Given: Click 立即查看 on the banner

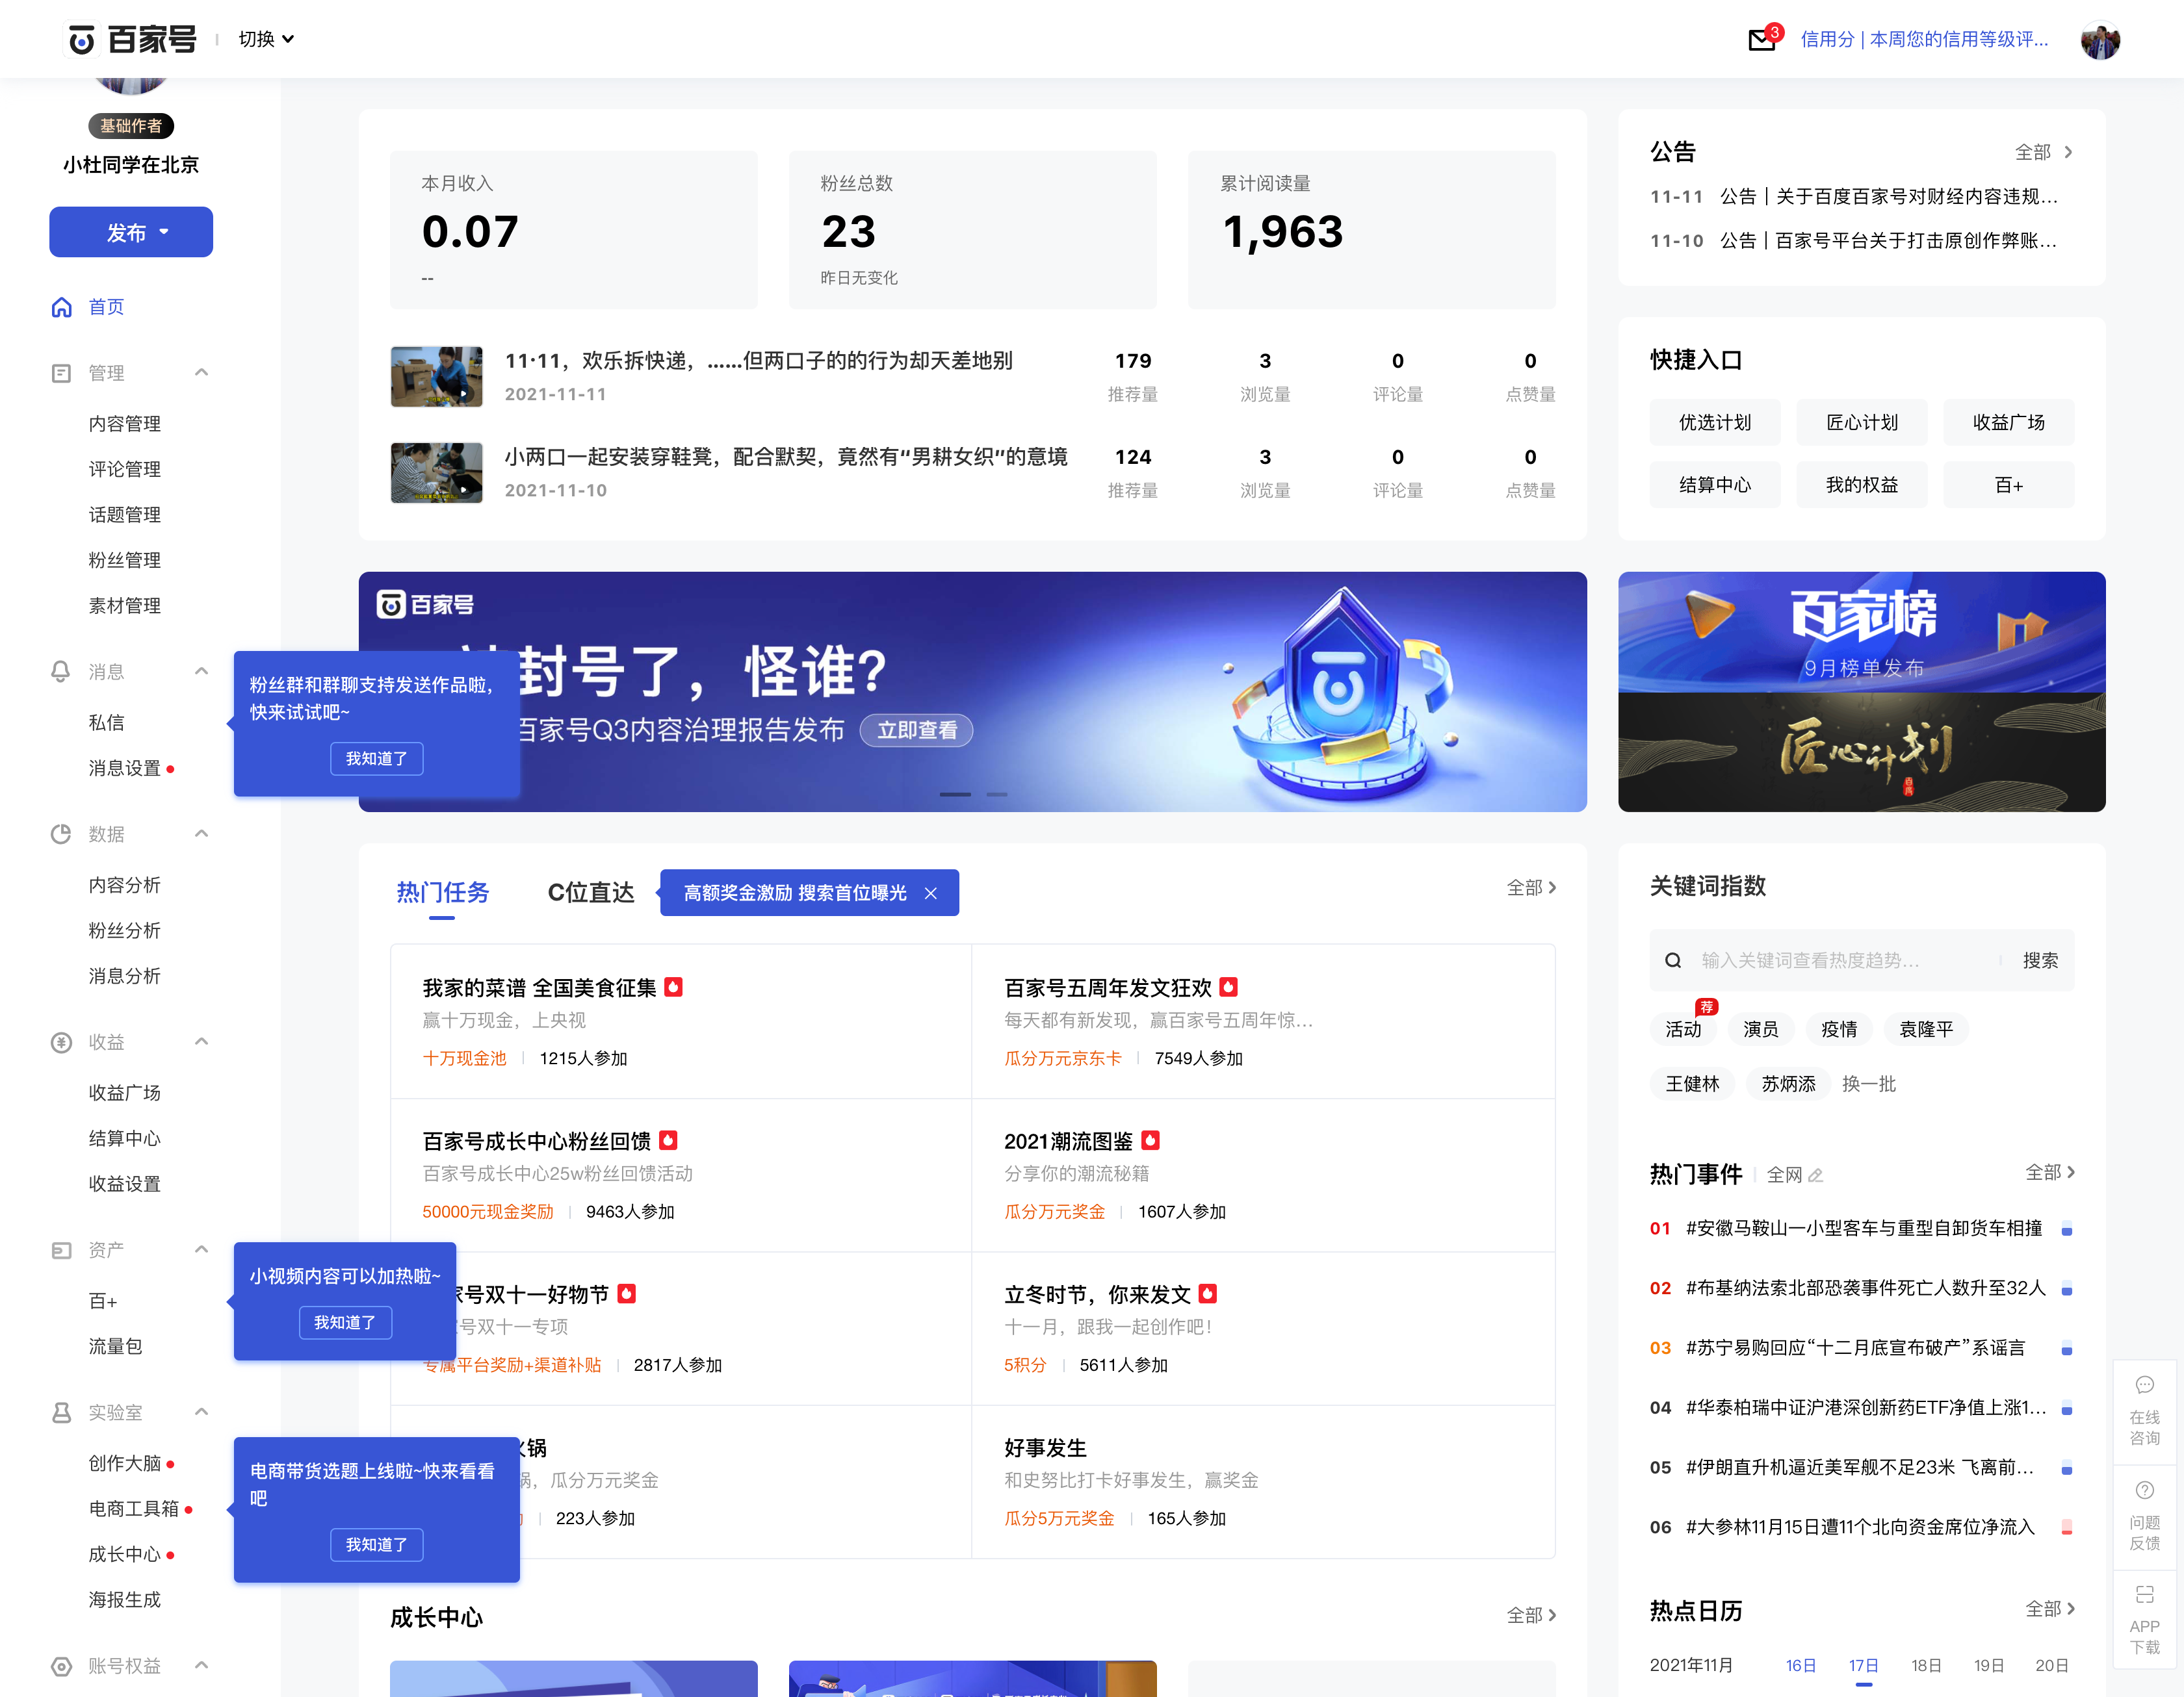Looking at the screenshot, I should [917, 730].
